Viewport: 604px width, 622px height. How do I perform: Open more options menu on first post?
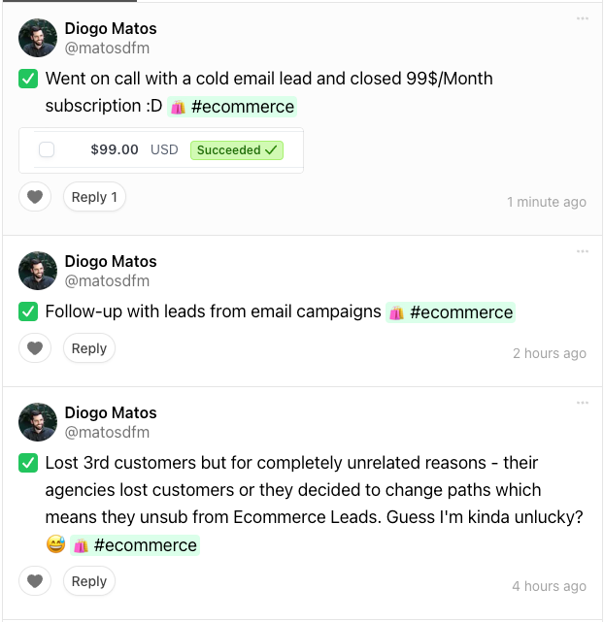[583, 17]
